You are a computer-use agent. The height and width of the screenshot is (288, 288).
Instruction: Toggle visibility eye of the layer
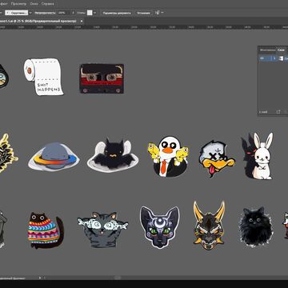point(262,58)
